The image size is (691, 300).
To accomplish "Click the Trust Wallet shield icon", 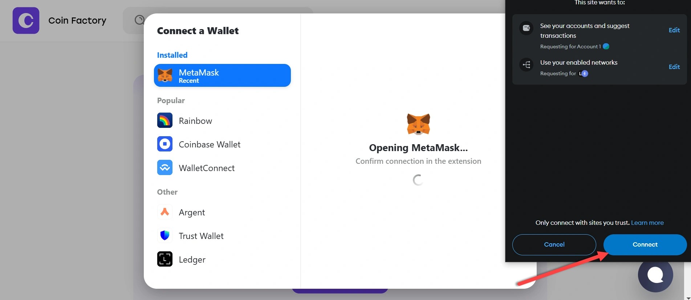I will coord(165,236).
